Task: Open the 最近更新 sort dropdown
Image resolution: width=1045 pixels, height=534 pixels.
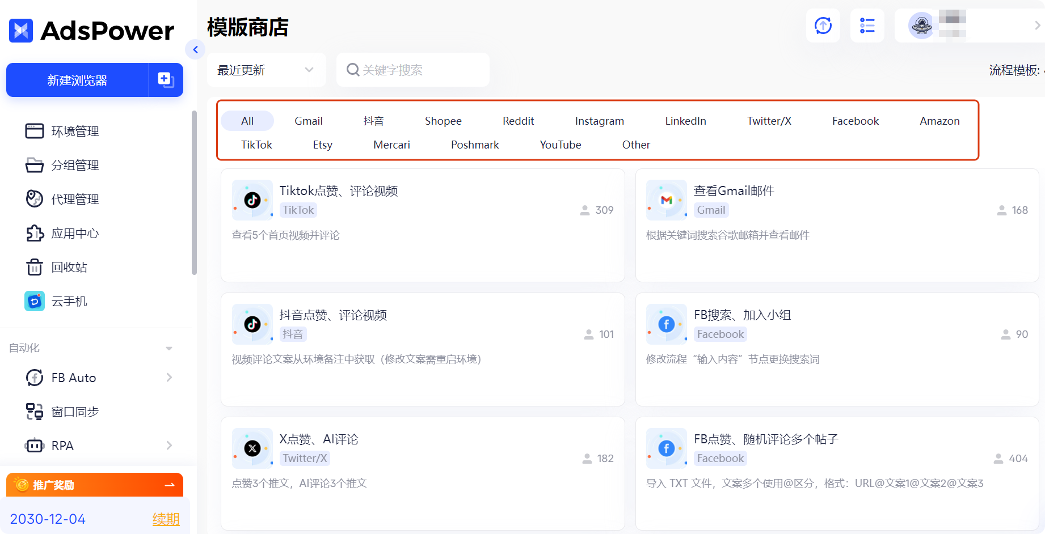Action: [265, 69]
